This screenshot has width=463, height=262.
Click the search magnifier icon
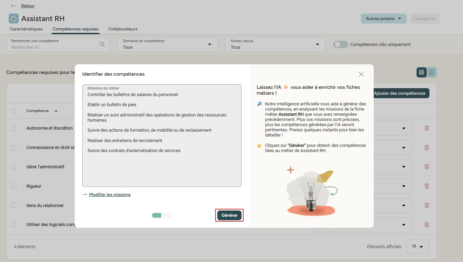[x=102, y=44]
